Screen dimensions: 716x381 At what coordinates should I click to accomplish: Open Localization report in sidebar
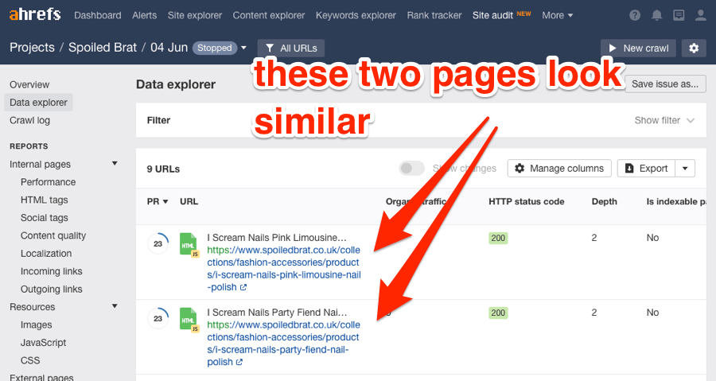click(x=46, y=253)
